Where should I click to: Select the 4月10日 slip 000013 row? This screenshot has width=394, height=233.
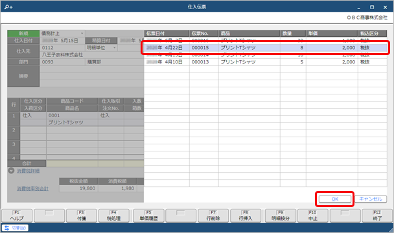(265, 62)
